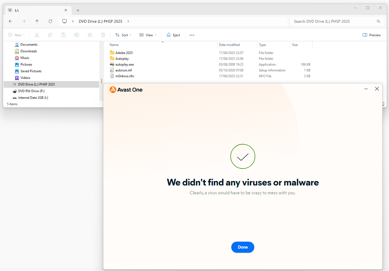Click the NFO File type cell

click(x=265, y=76)
